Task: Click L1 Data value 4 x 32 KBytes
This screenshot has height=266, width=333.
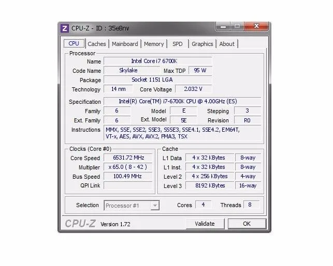Action: point(210,158)
